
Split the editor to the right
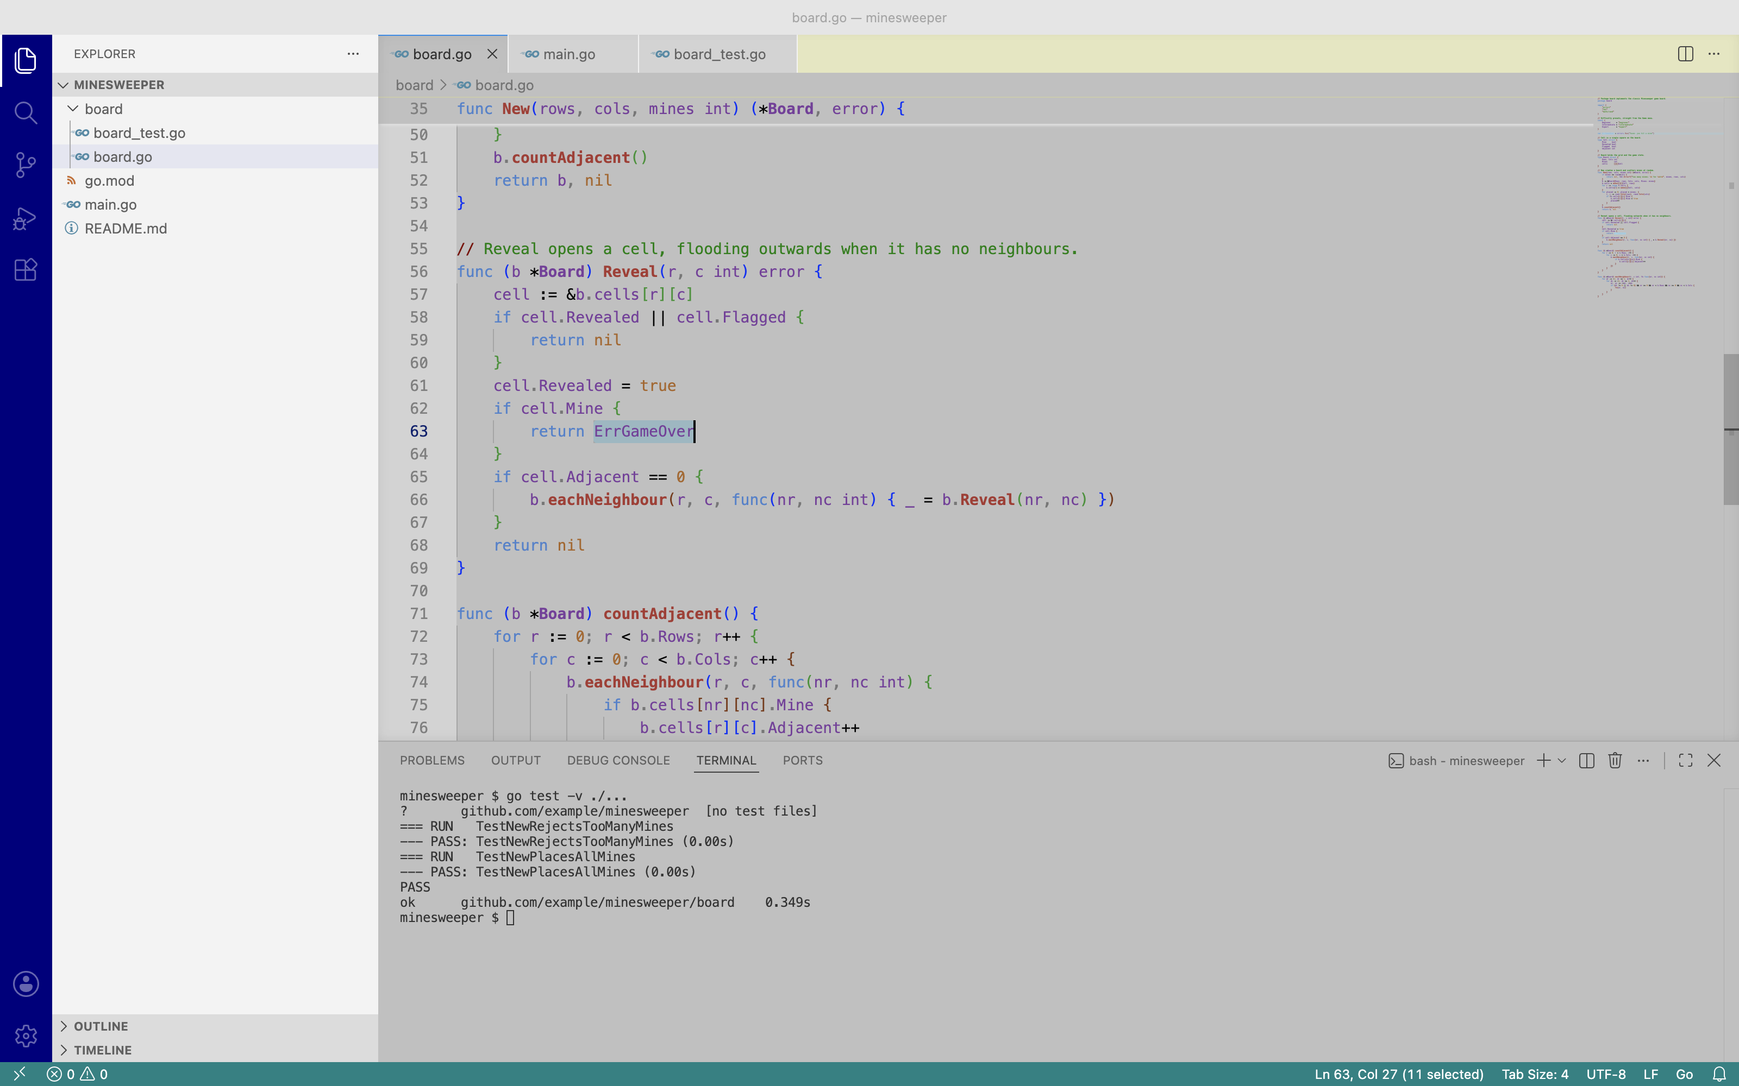pyautogui.click(x=1685, y=54)
